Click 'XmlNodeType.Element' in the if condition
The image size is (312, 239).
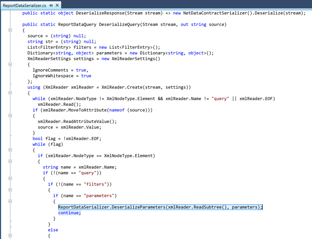click(x=128, y=156)
